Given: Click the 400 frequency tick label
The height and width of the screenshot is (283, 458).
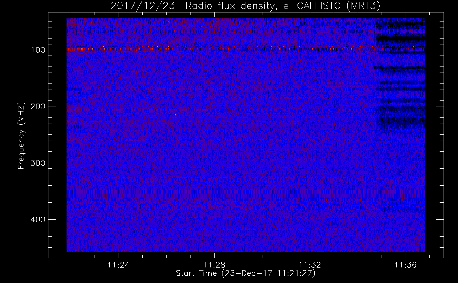Looking at the screenshot, I should (38, 220).
